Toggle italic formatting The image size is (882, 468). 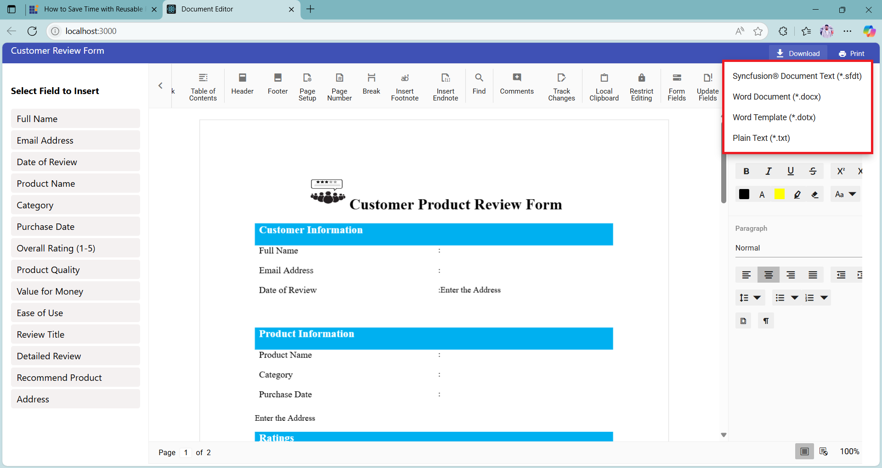click(768, 171)
